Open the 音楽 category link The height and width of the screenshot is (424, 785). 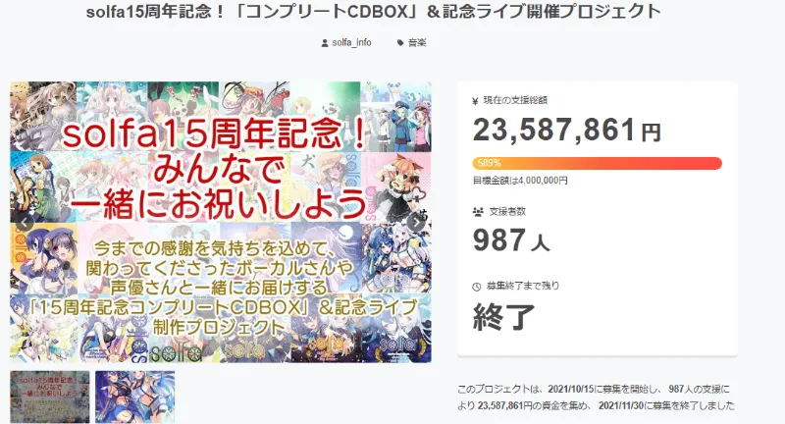(x=418, y=43)
